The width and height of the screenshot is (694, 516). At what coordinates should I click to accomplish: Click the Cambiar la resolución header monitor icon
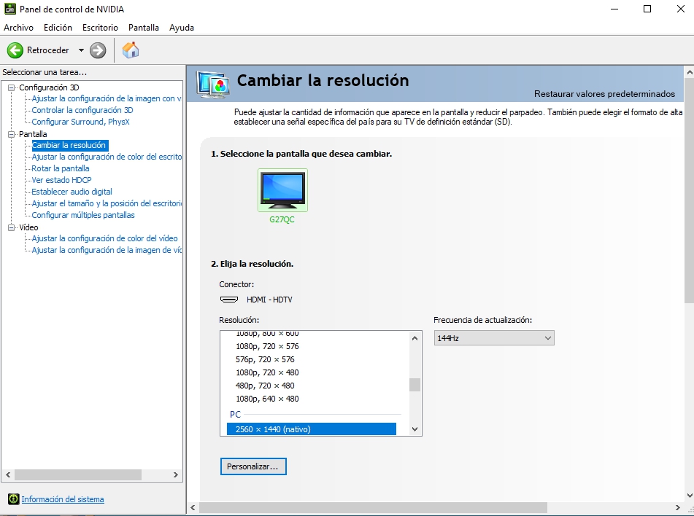[214, 84]
